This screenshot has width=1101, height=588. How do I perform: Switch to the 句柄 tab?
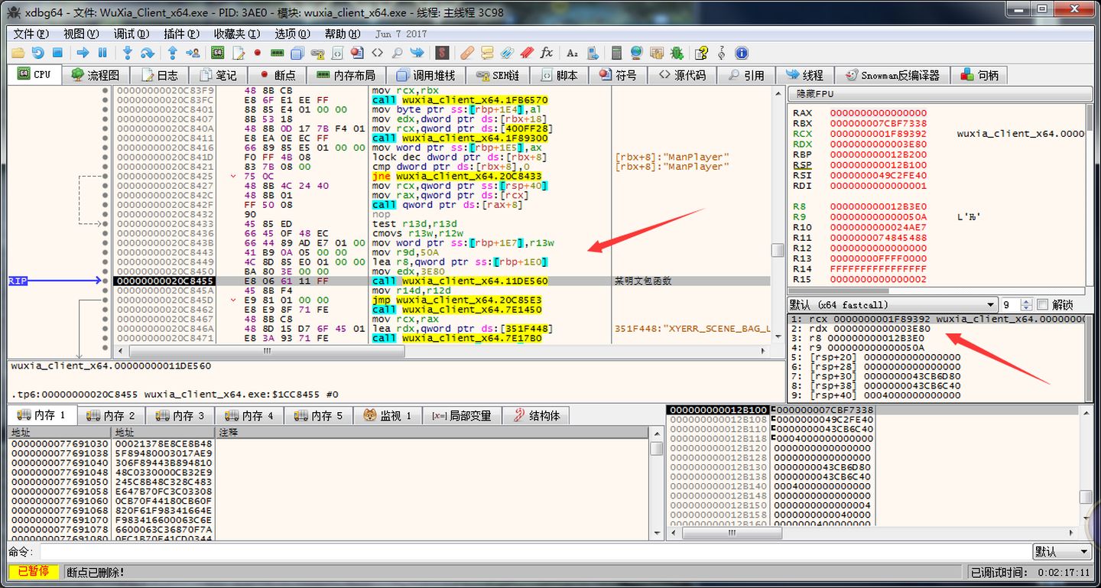click(x=979, y=75)
